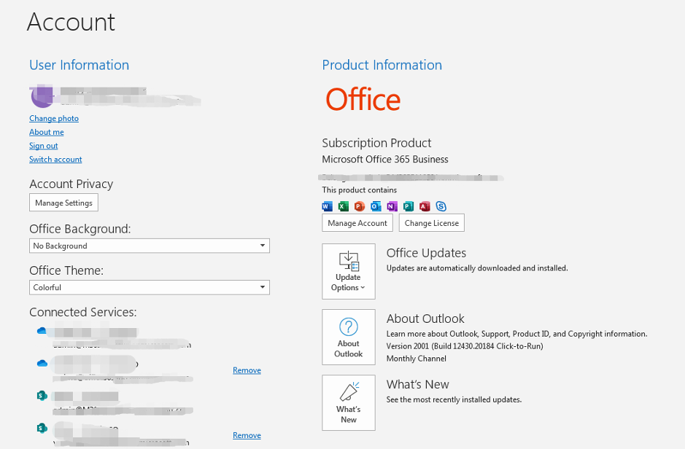Click the Publisher app icon

tap(409, 206)
